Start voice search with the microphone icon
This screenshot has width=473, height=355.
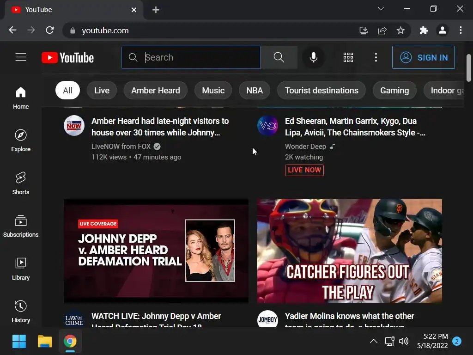314,57
